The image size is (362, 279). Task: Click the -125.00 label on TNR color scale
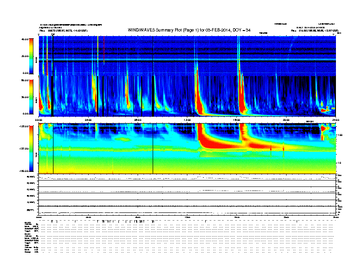click(24, 126)
